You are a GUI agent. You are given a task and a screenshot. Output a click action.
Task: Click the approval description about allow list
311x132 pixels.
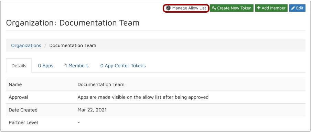tap(143, 97)
